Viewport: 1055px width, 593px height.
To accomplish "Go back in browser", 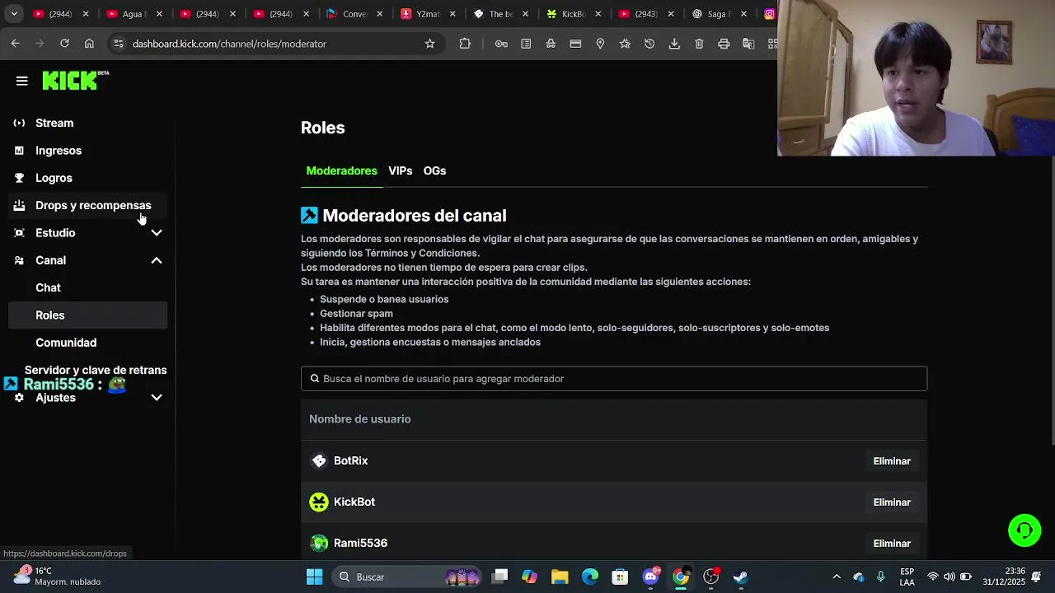I will [16, 44].
